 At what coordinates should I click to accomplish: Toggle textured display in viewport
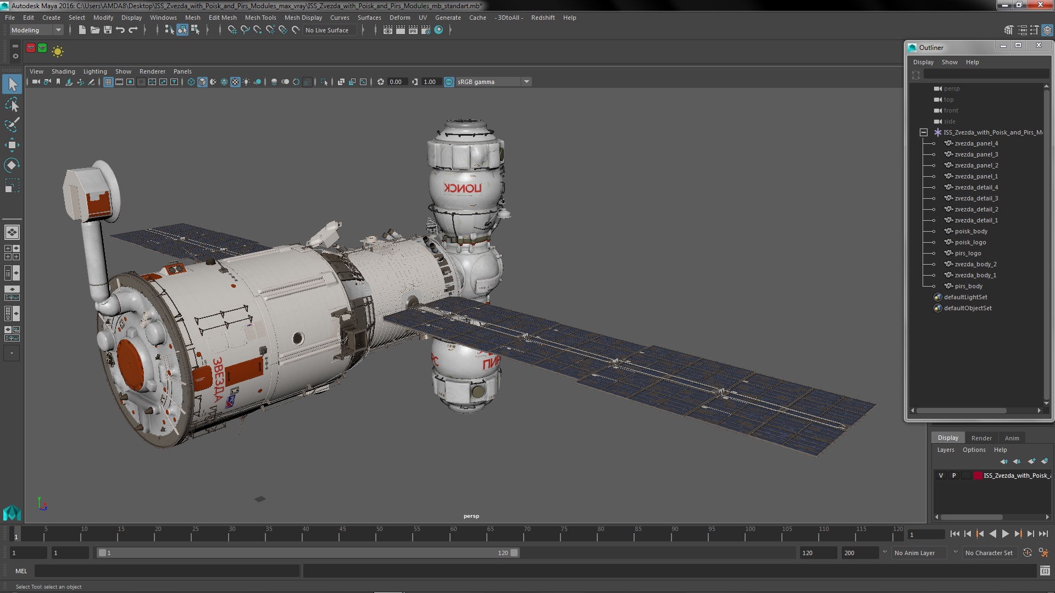point(235,82)
